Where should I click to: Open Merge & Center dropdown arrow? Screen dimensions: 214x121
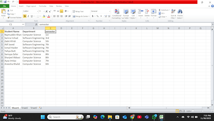(x=89, y=16)
